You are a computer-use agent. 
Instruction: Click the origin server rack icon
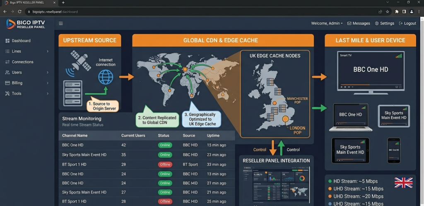coord(73,93)
